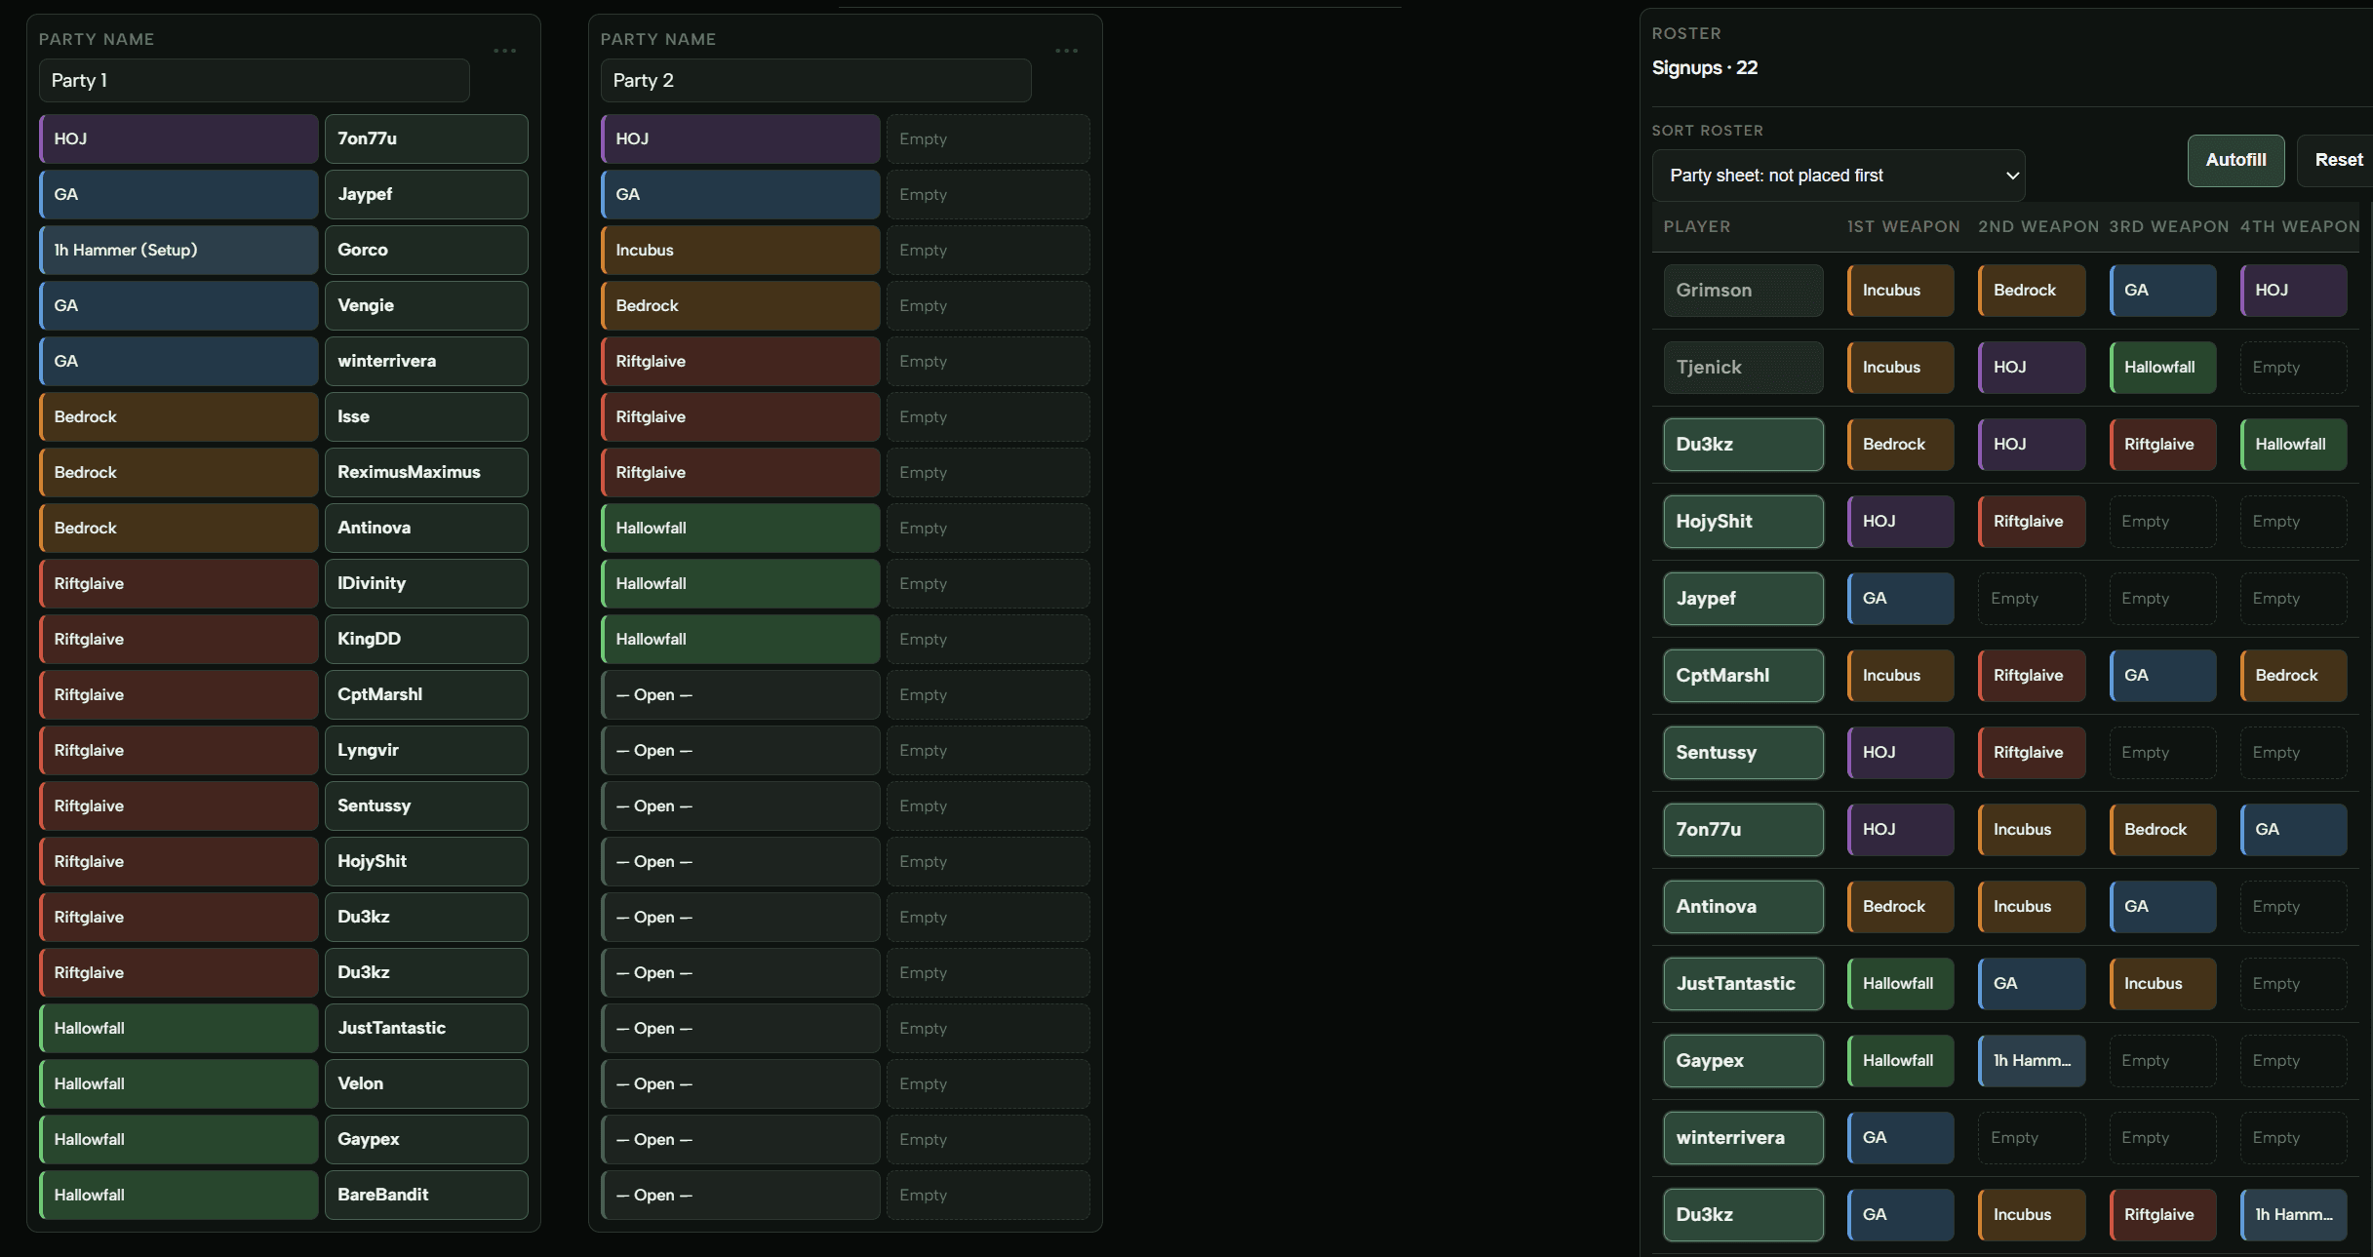Select the GA tag beside Vengie in Party 1
Screen dimensions: 2373x1257
click(178, 305)
